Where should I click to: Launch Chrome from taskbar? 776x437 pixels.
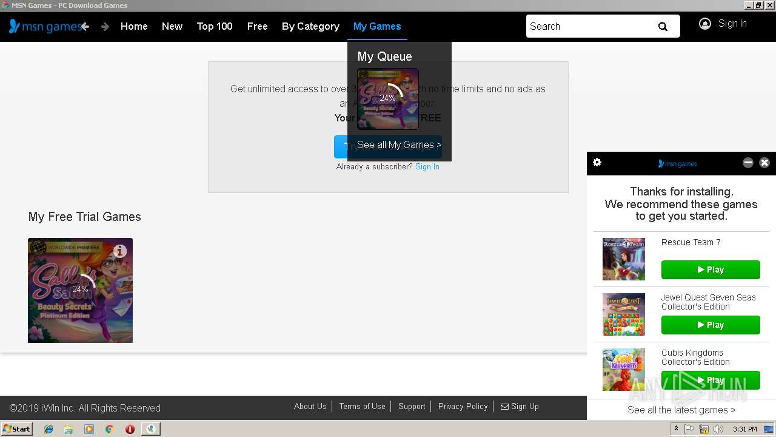point(110,429)
